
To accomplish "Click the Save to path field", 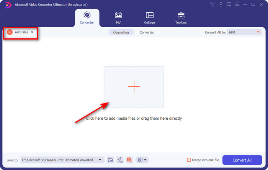I will click(58, 160).
